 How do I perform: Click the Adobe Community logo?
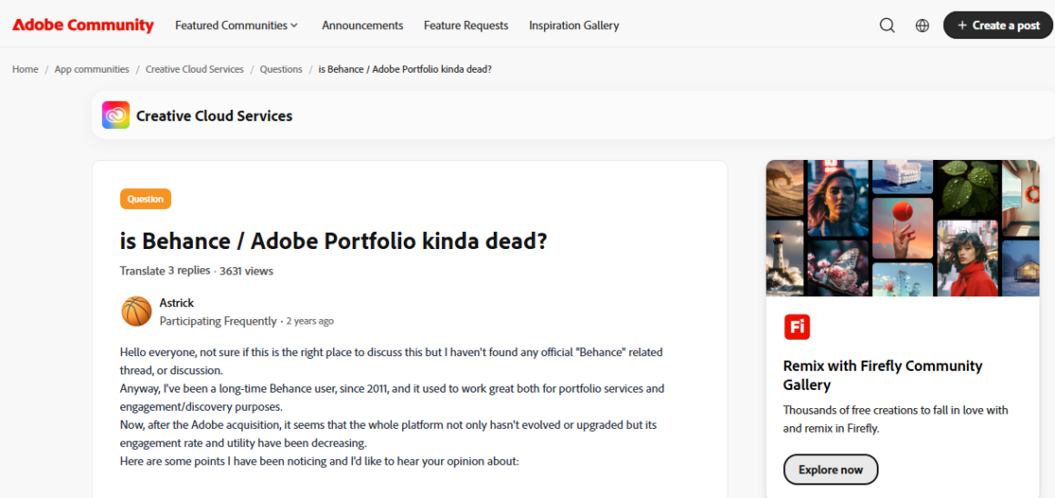click(83, 25)
